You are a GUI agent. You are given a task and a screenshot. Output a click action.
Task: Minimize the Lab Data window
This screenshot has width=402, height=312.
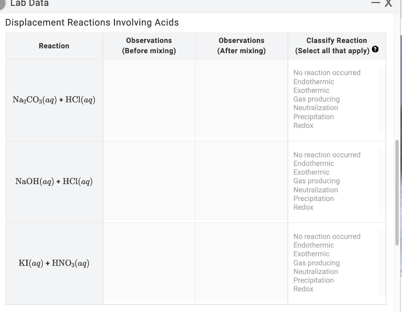(376, 3)
